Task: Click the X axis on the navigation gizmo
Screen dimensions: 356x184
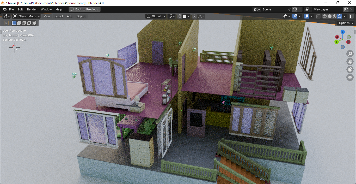Action: click(337, 37)
